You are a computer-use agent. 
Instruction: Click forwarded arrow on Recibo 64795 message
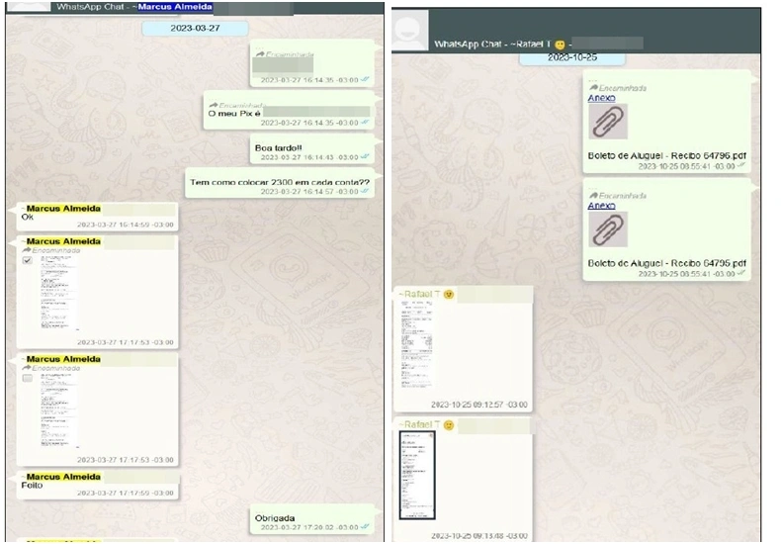coord(591,195)
